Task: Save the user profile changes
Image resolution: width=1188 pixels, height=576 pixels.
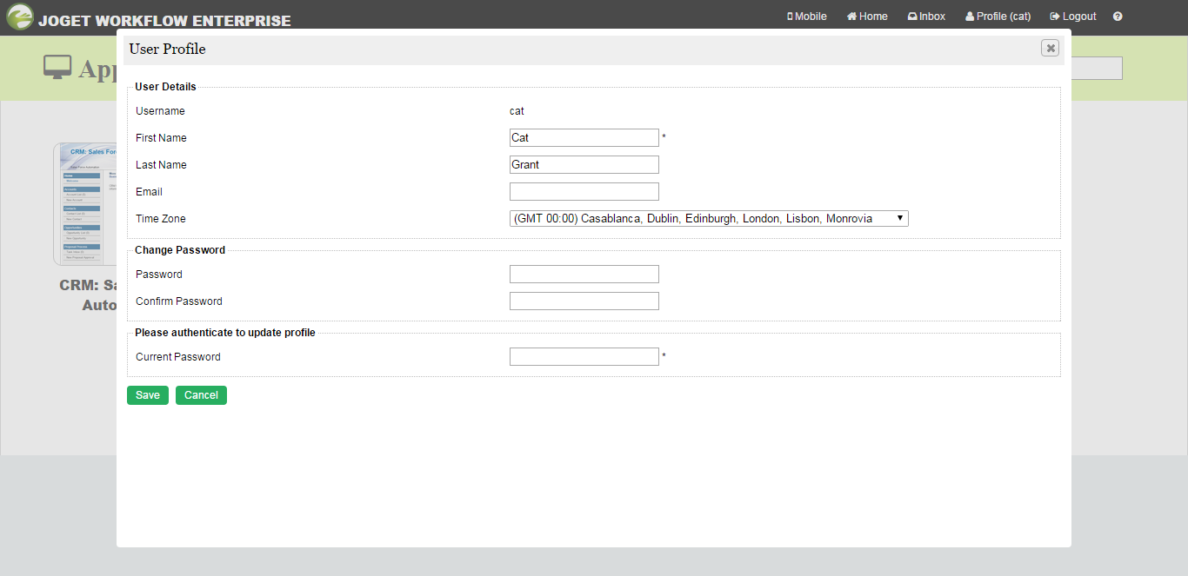Action: point(148,395)
